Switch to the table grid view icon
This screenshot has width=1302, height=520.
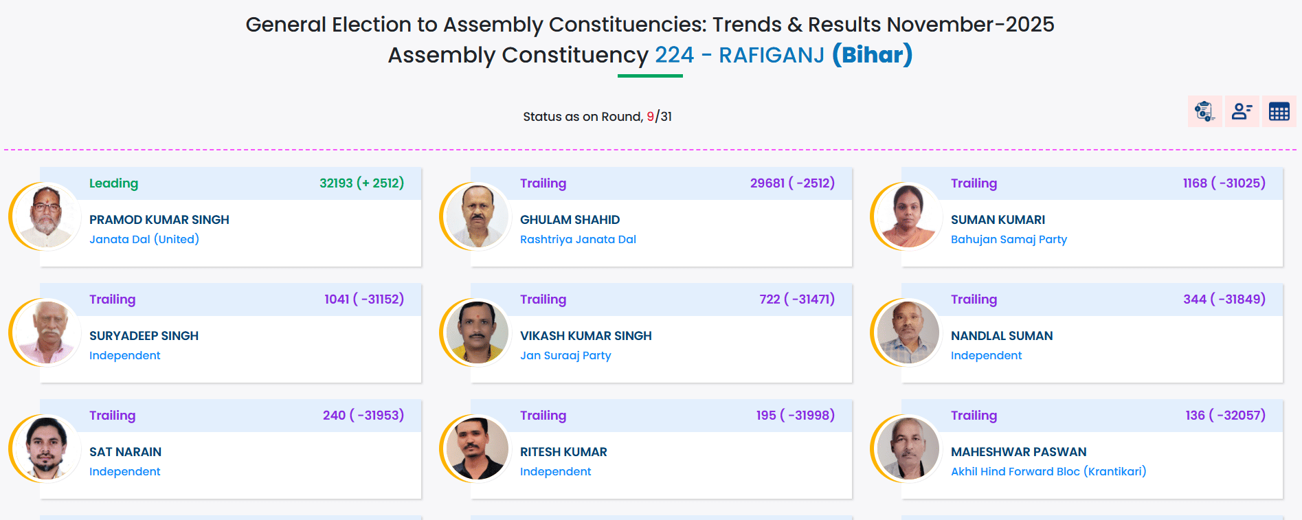[1279, 111]
